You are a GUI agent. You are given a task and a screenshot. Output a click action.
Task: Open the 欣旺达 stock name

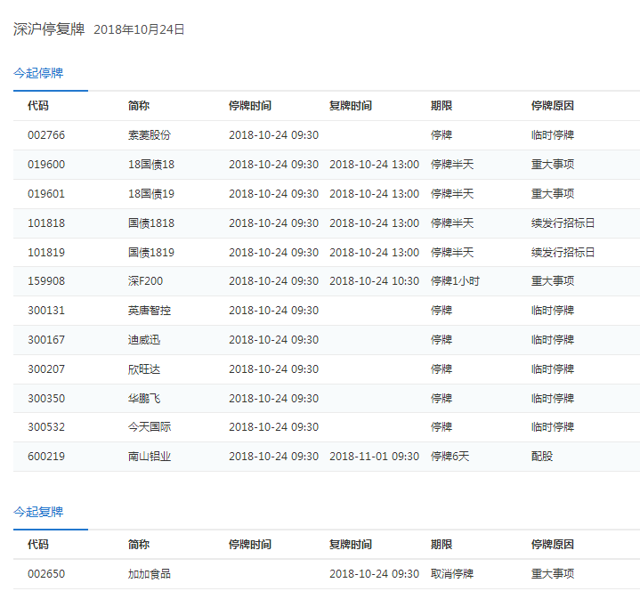[x=144, y=369]
